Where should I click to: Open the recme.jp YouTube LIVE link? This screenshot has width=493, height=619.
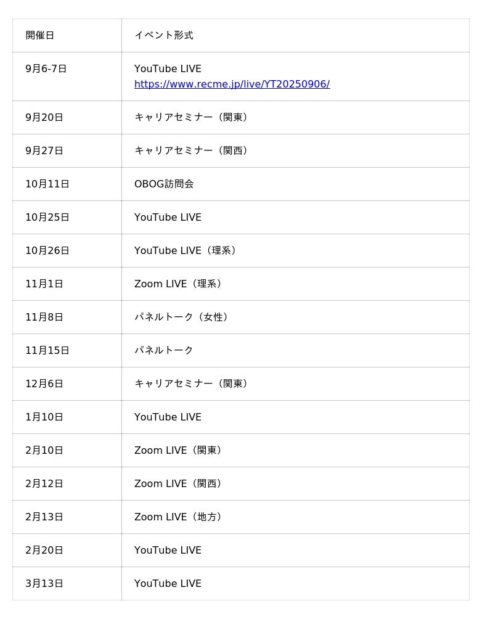(x=232, y=84)
